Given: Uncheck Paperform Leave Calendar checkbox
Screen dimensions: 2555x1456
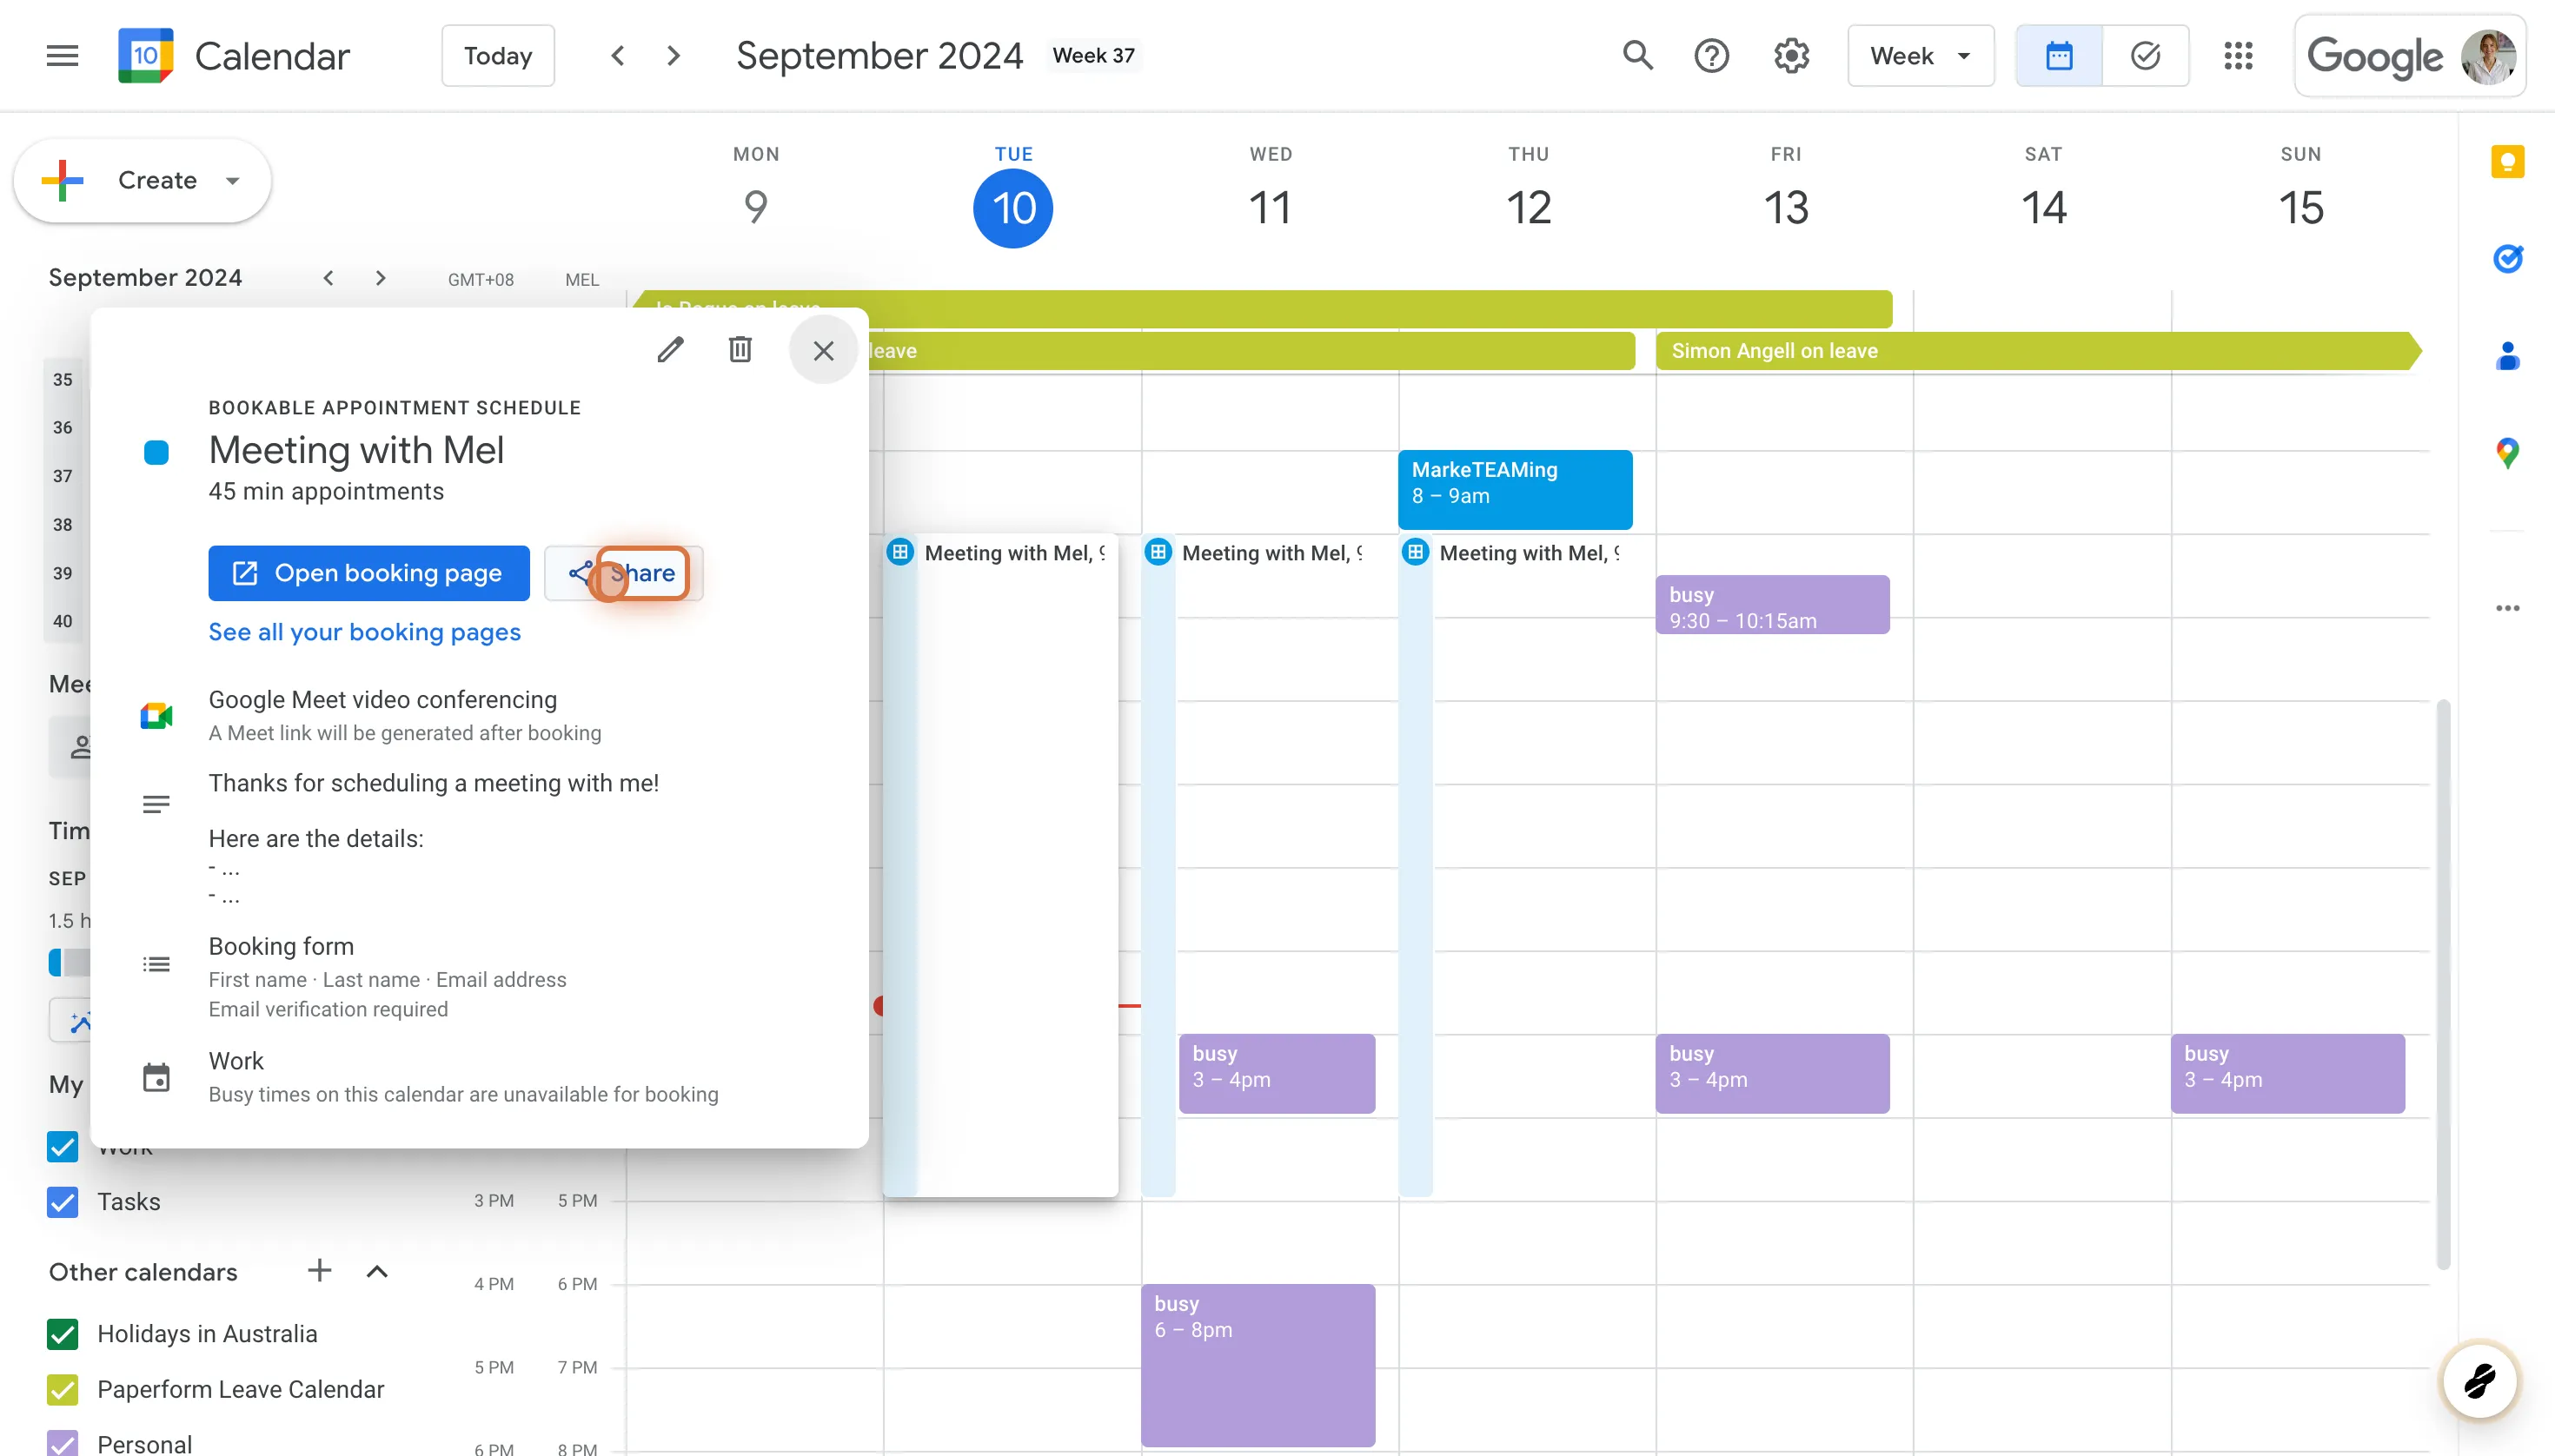Looking at the screenshot, I should 63,1390.
